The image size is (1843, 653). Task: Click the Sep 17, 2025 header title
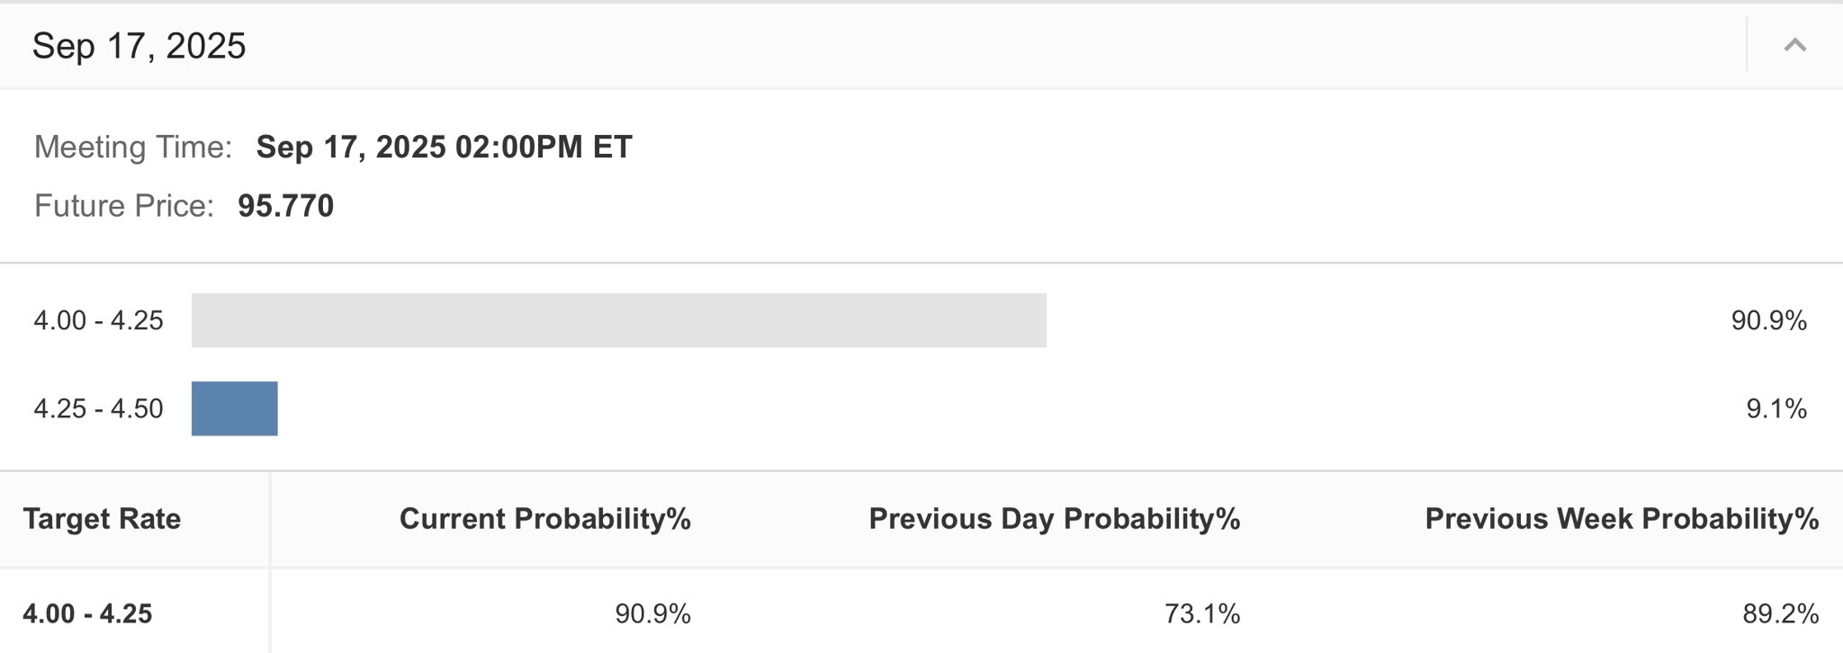(x=139, y=46)
